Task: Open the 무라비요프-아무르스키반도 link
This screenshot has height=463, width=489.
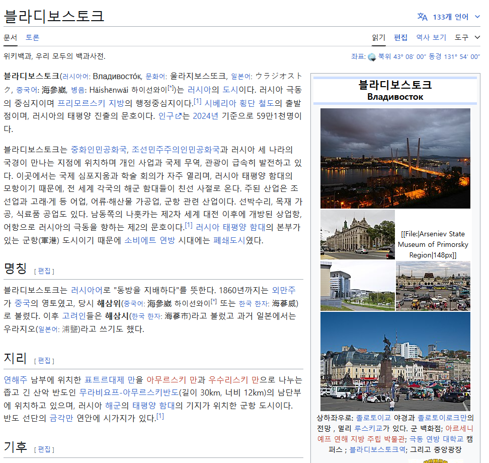Action: [x=129, y=393]
